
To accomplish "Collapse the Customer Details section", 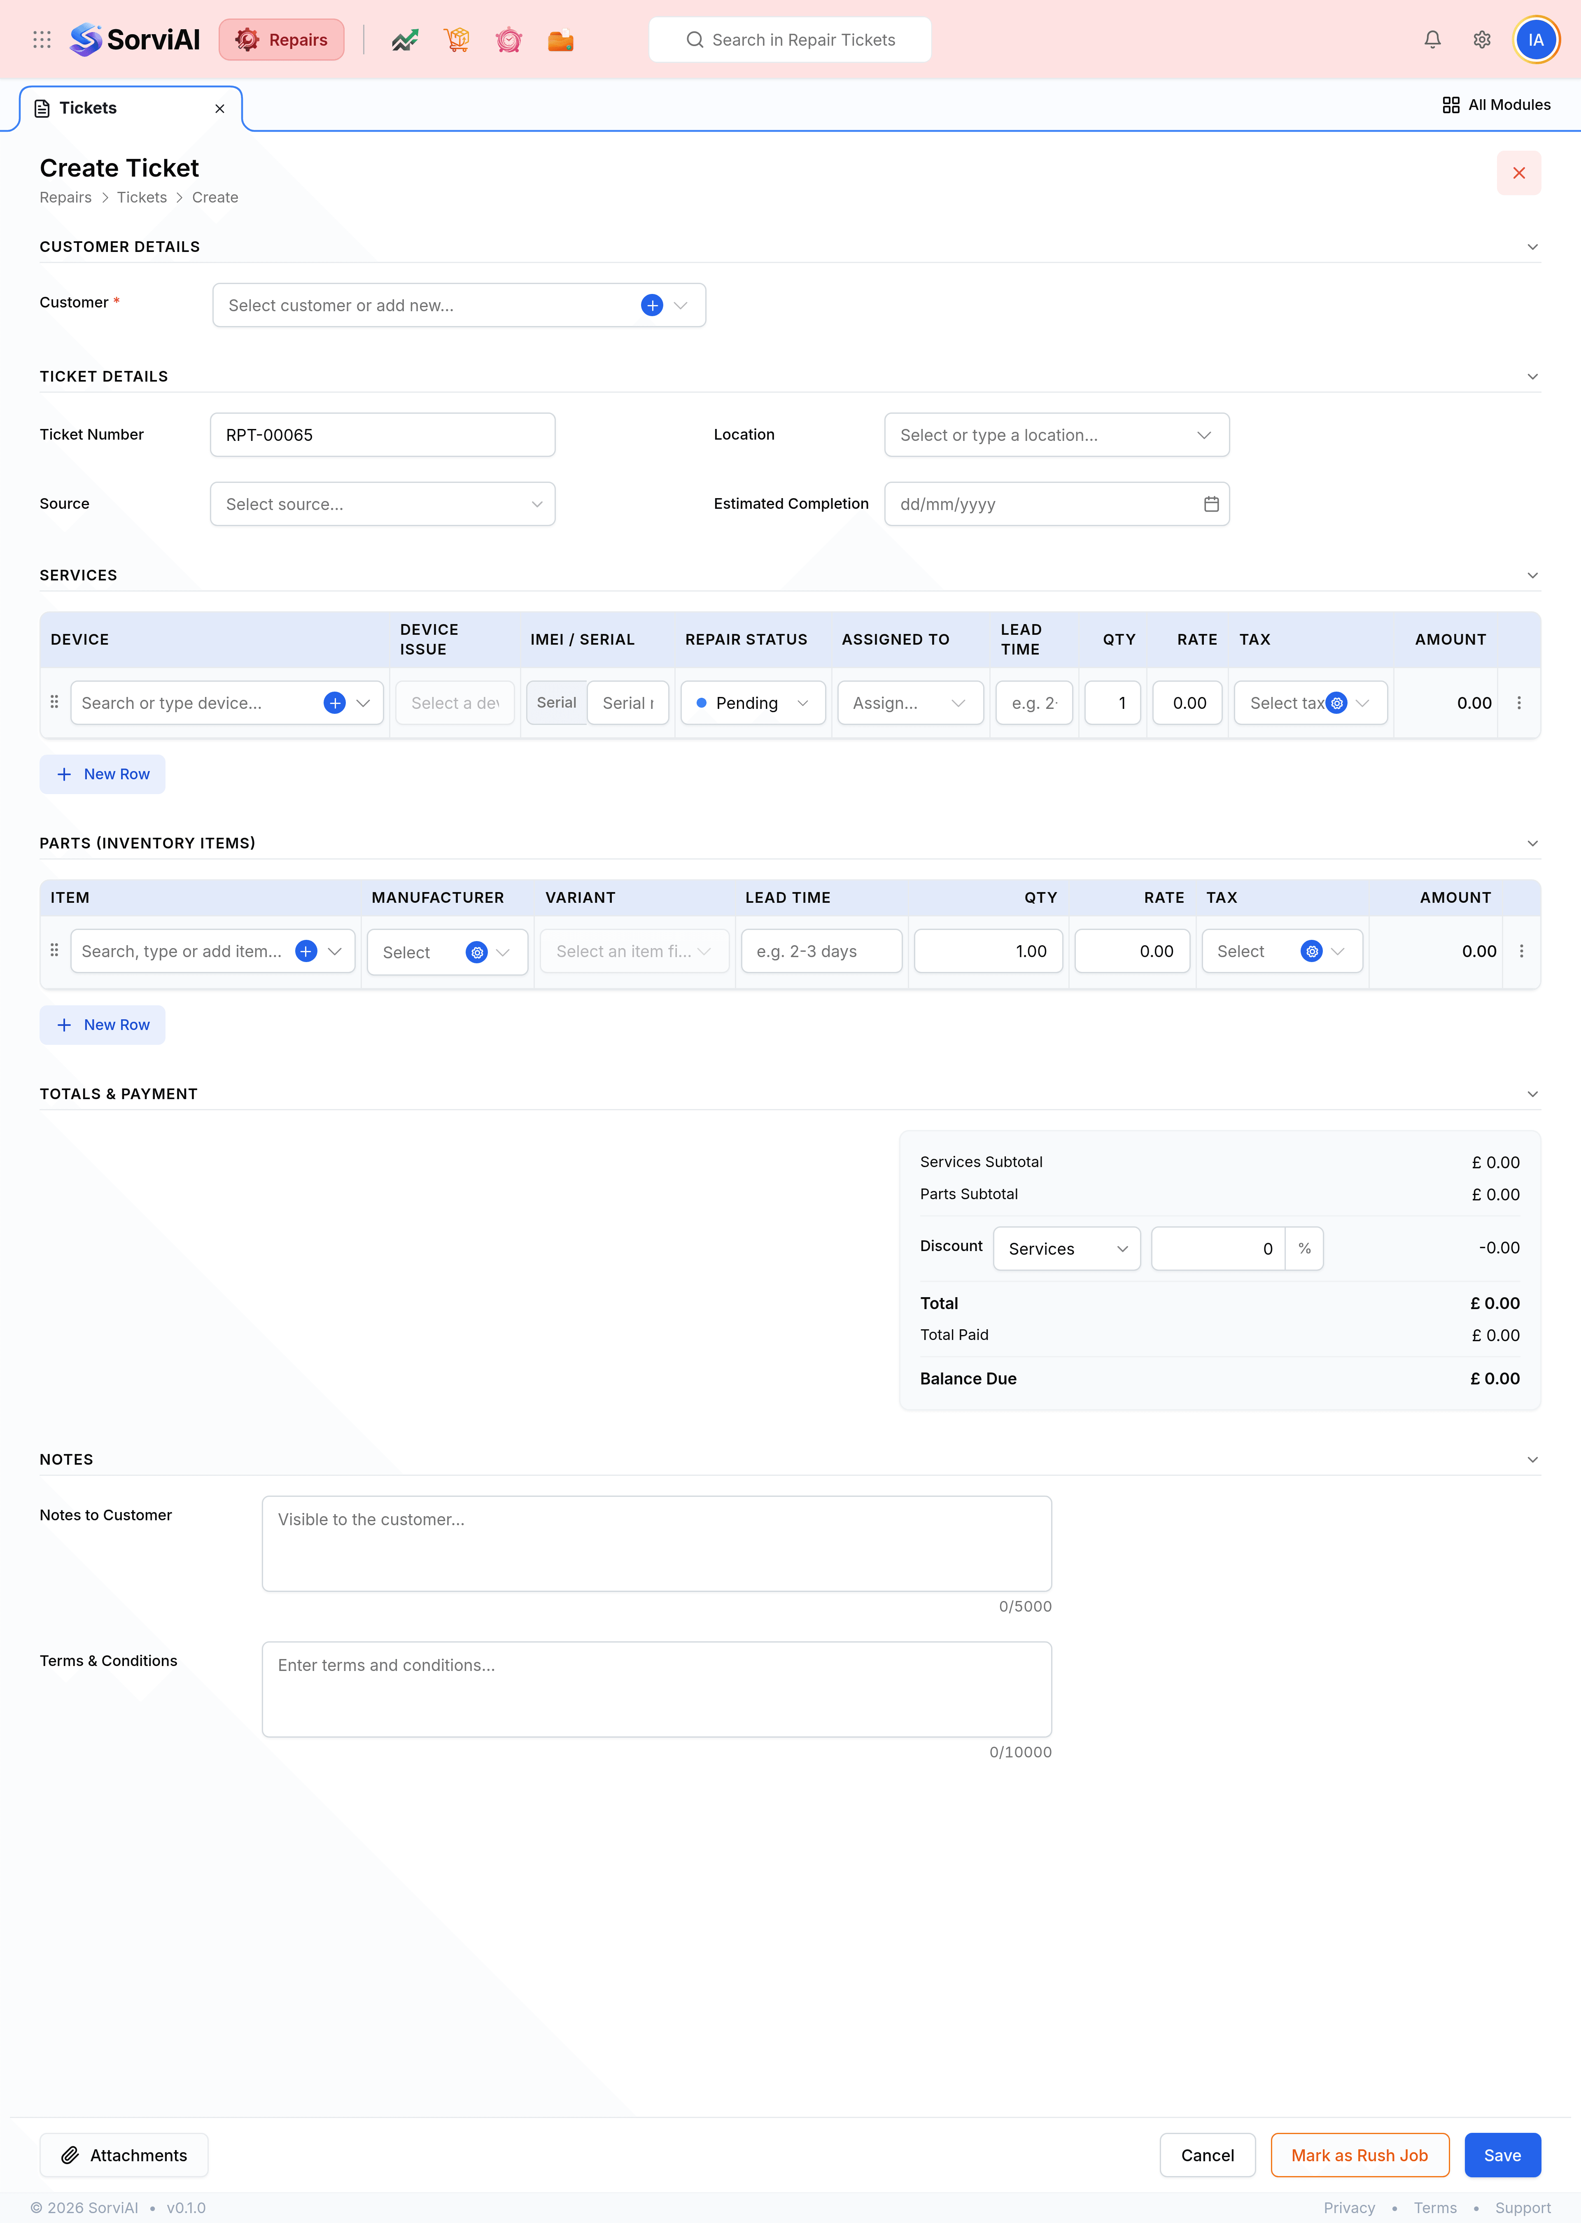I will point(1532,247).
